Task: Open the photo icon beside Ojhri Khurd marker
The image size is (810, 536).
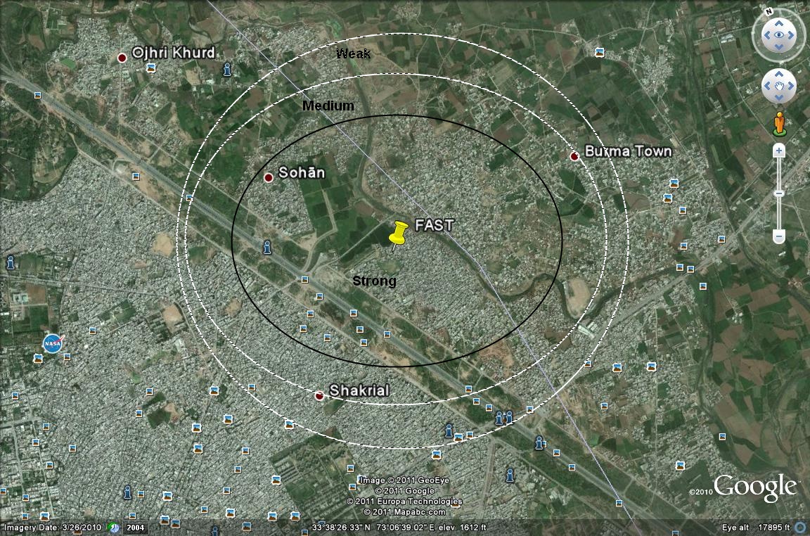Action: (151, 68)
